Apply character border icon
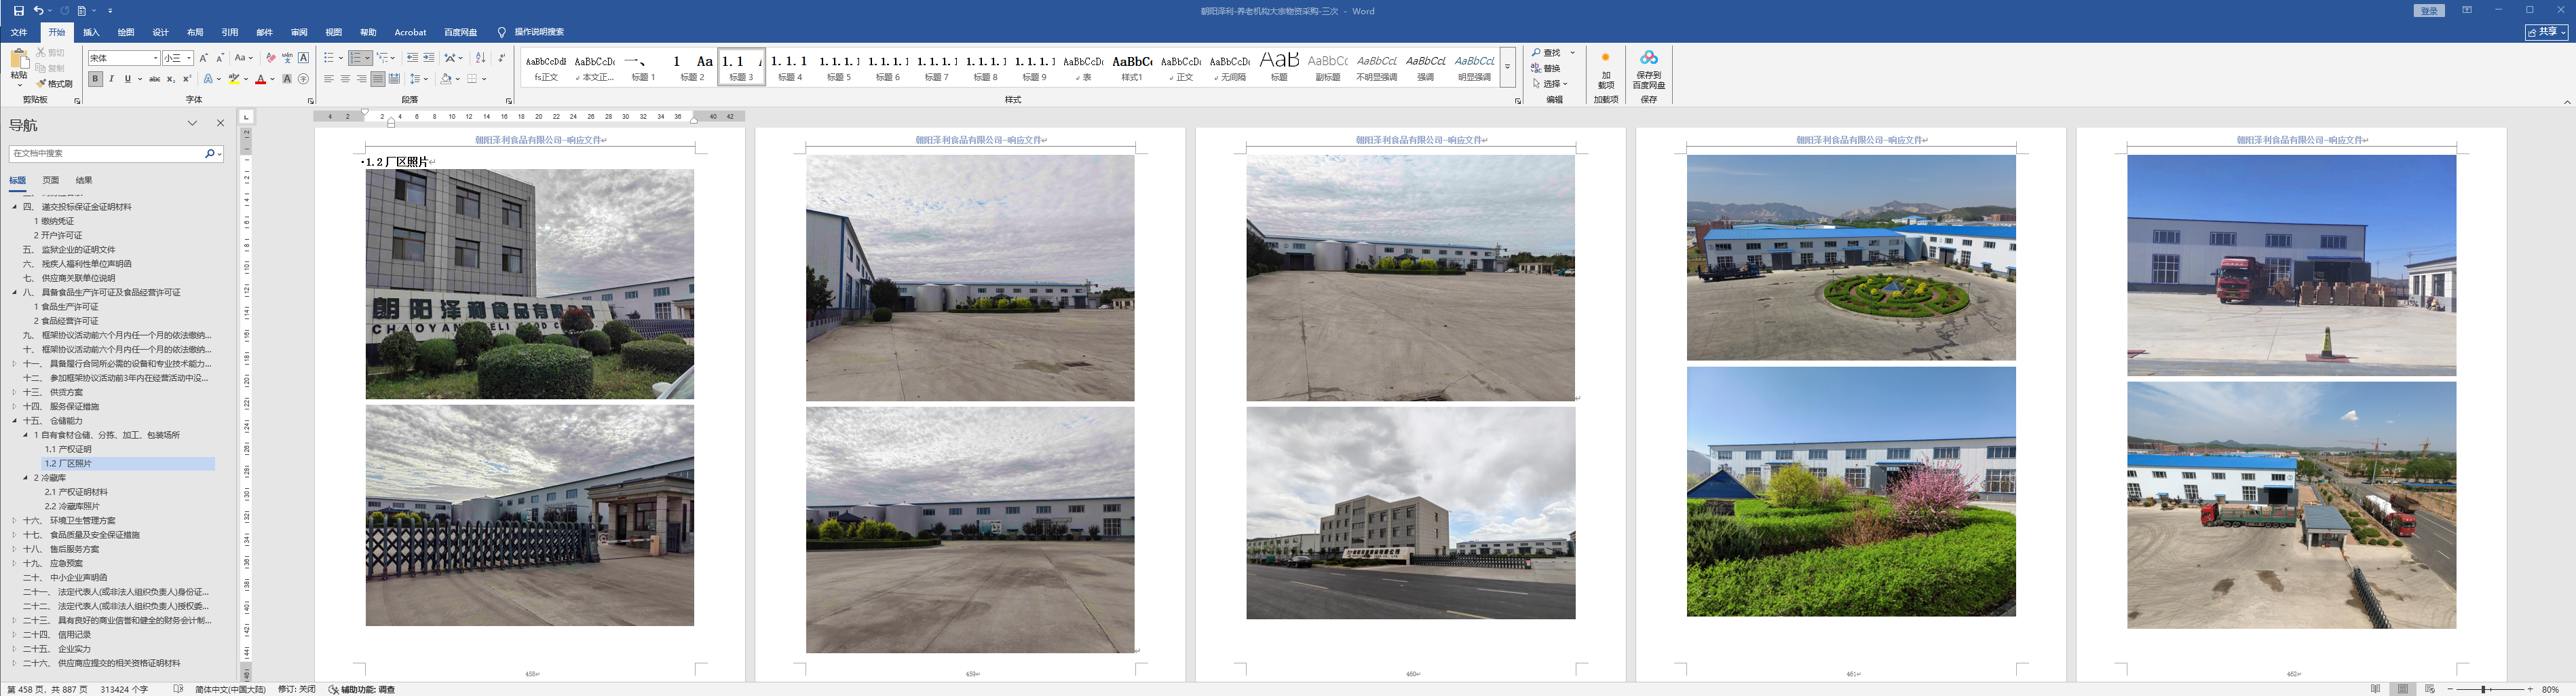The width and height of the screenshot is (2576, 696). pos(304,58)
